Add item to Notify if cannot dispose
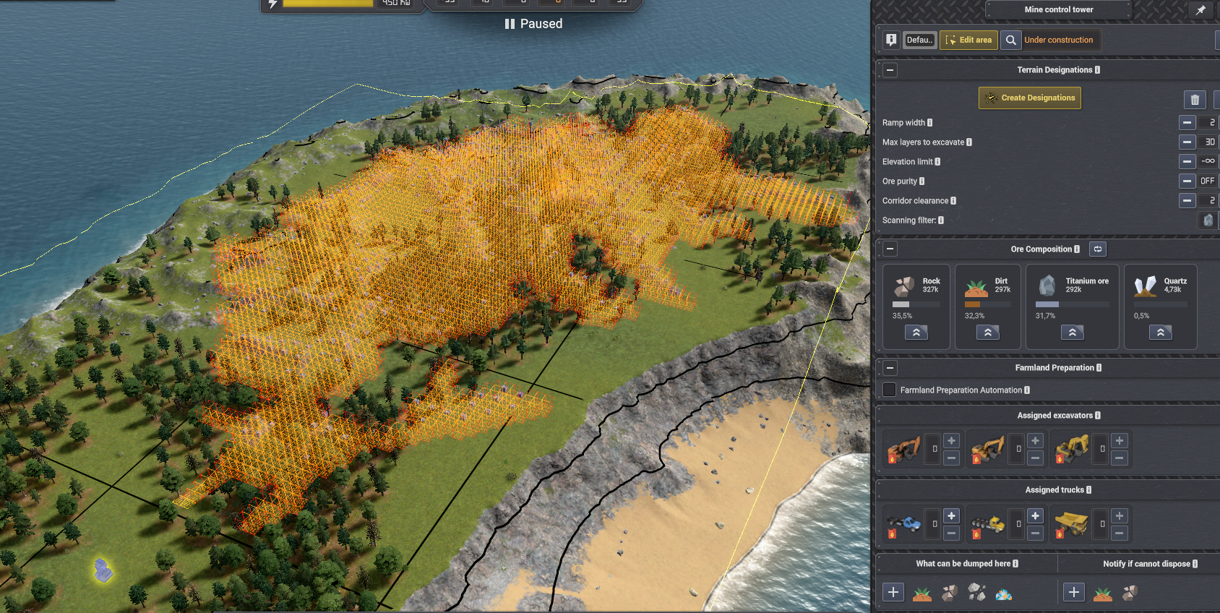 coord(1074,593)
